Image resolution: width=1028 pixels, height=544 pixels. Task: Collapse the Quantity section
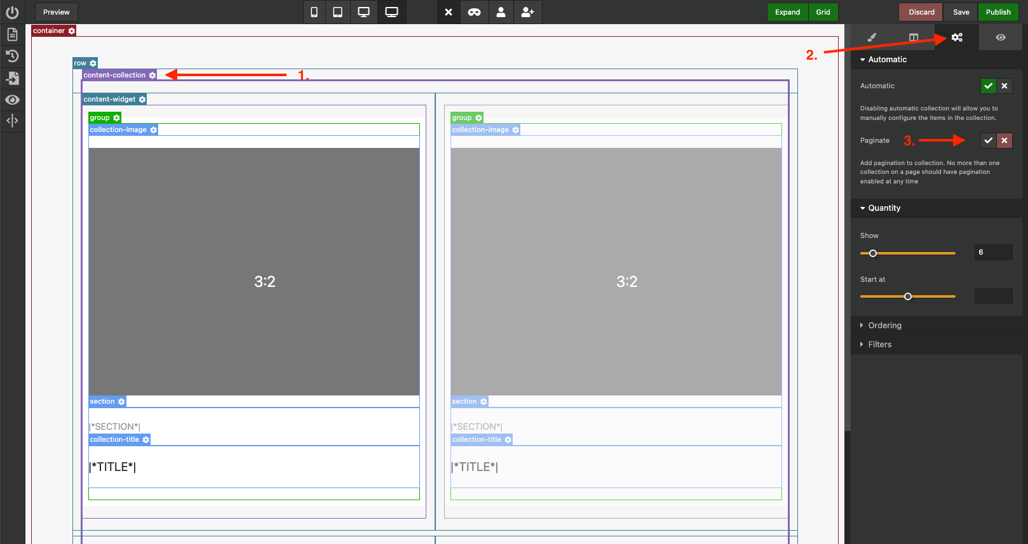884,208
